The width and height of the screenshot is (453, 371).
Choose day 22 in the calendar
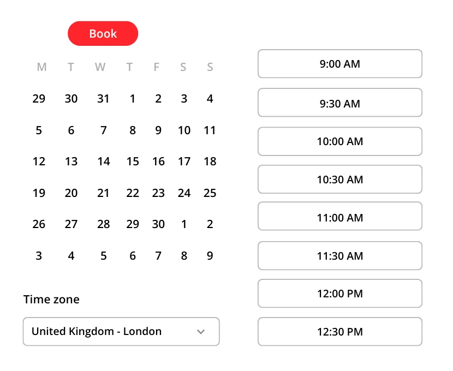133,193
